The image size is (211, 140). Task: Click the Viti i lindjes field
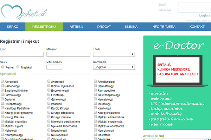(54, 67)
